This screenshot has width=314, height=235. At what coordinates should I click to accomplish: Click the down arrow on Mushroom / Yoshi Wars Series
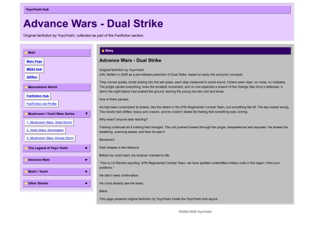coord(87,114)
